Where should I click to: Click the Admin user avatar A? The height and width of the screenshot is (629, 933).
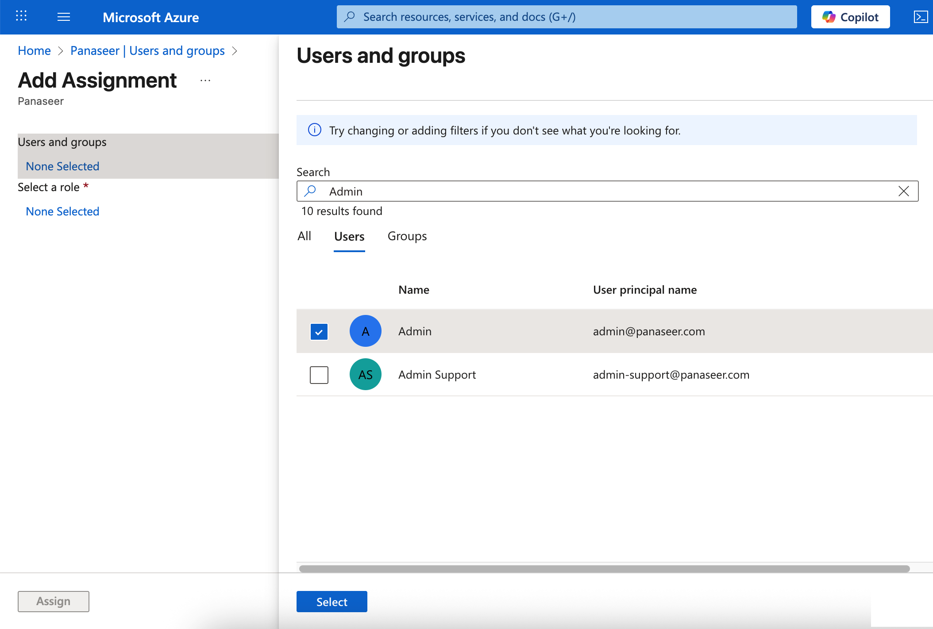click(x=366, y=331)
